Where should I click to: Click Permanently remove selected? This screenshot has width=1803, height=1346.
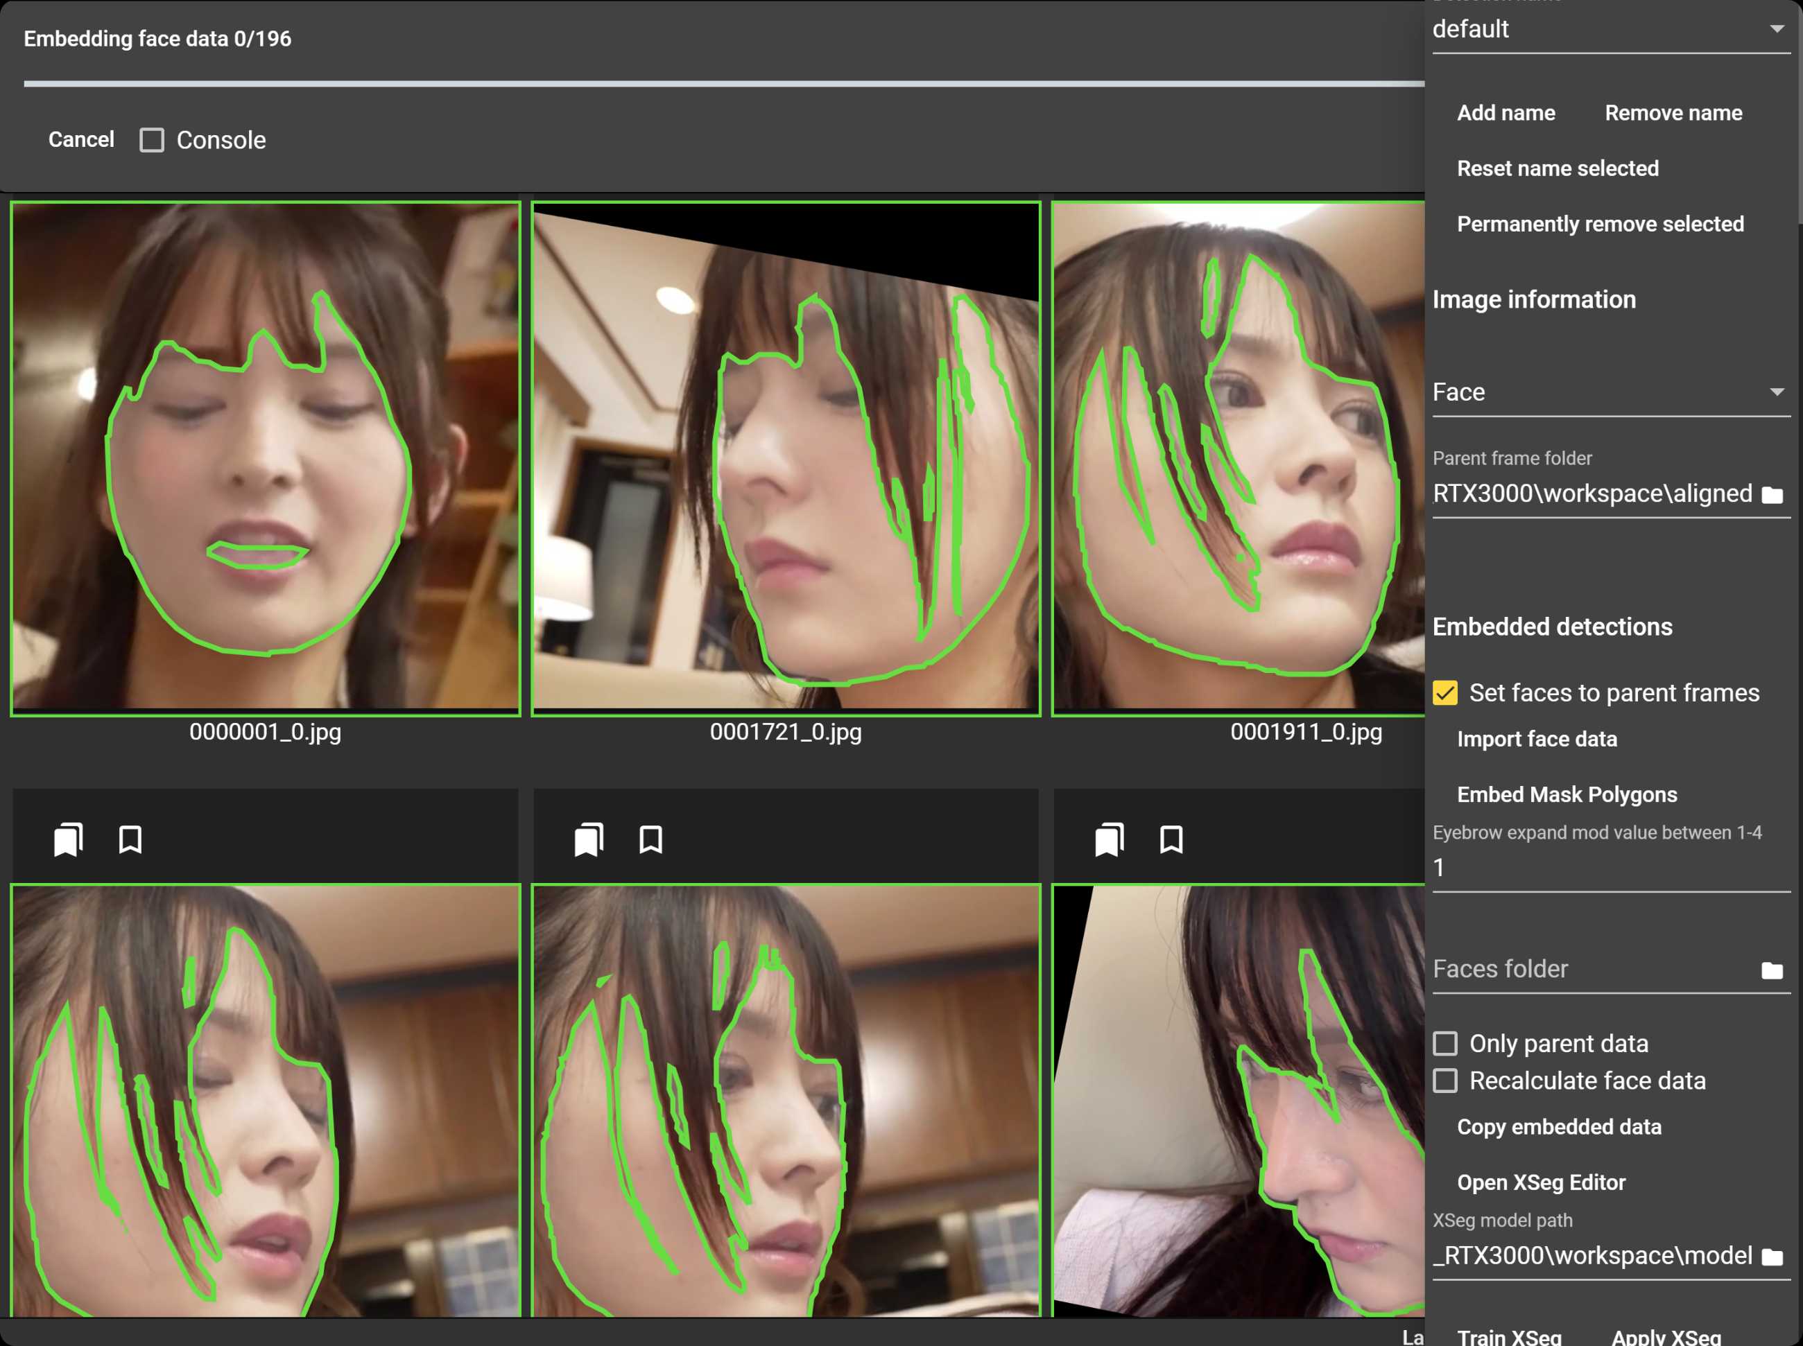1600,223
